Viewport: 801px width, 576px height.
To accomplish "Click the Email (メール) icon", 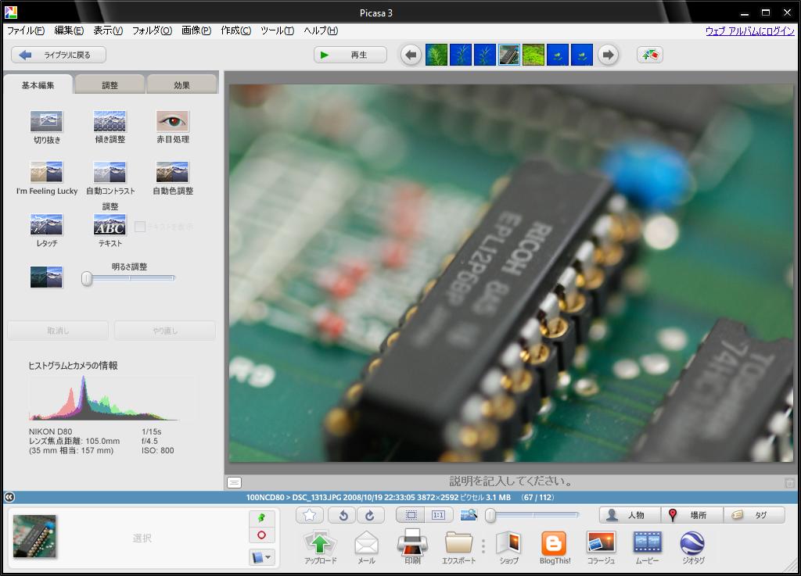I will coord(366,543).
